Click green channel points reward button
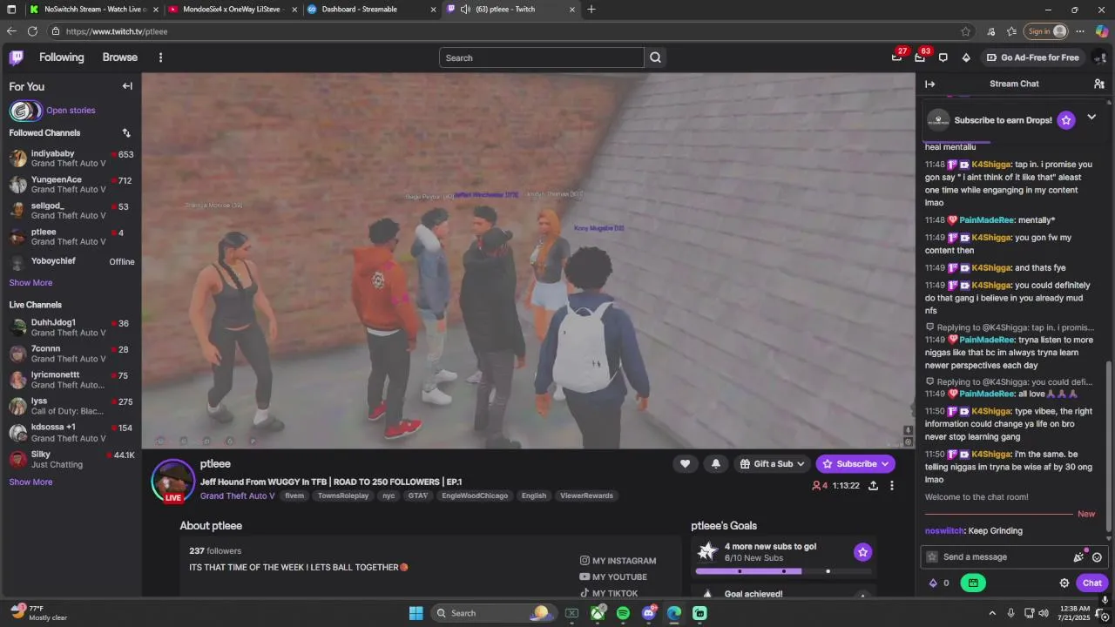Viewport: 1115px width, 627px height. point(973,583)
